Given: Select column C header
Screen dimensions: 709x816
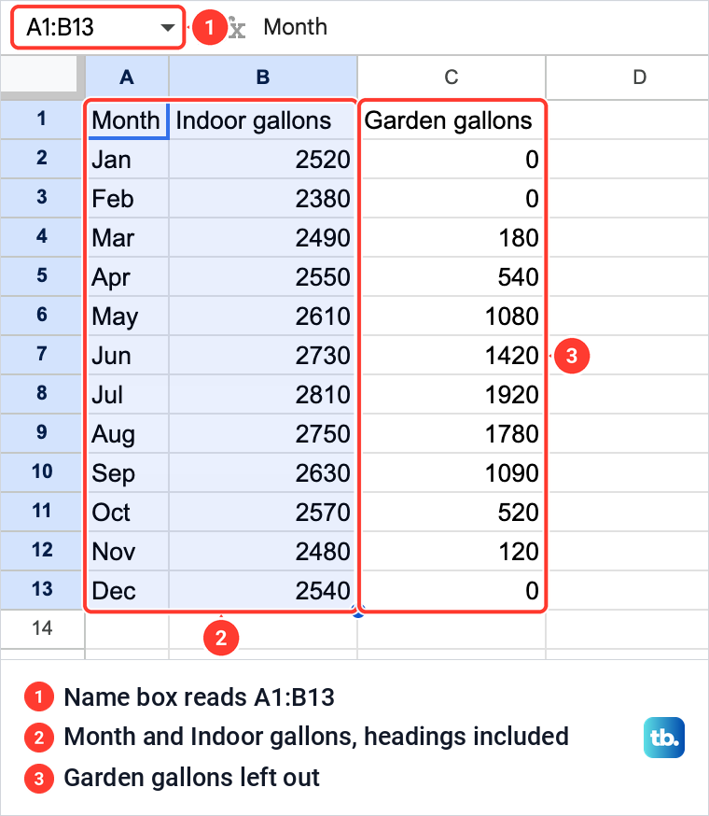Looking at the screenshot, I should (x=452, y=77).
